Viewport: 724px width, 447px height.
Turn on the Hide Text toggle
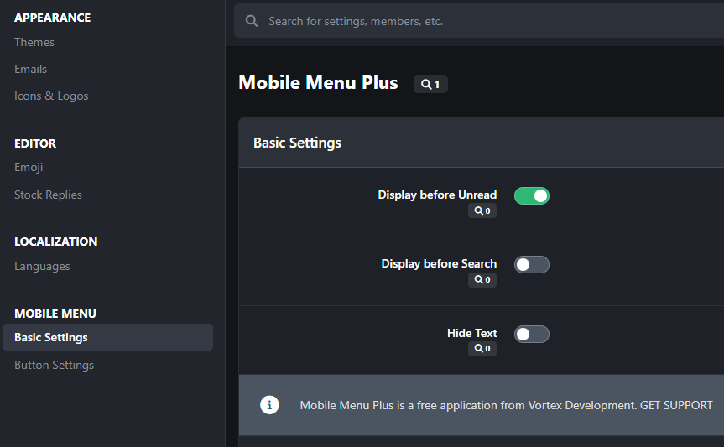[531, 334]
